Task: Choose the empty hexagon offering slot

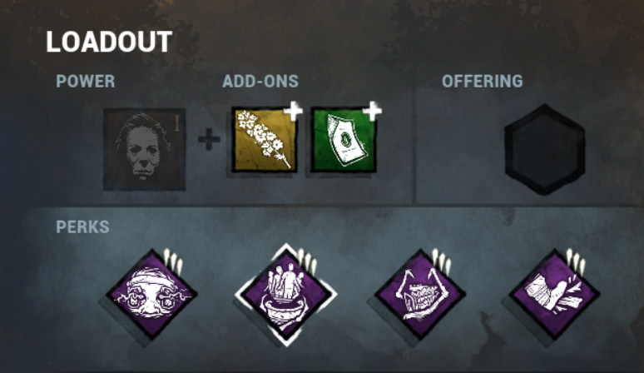Action: pos(545,150)
